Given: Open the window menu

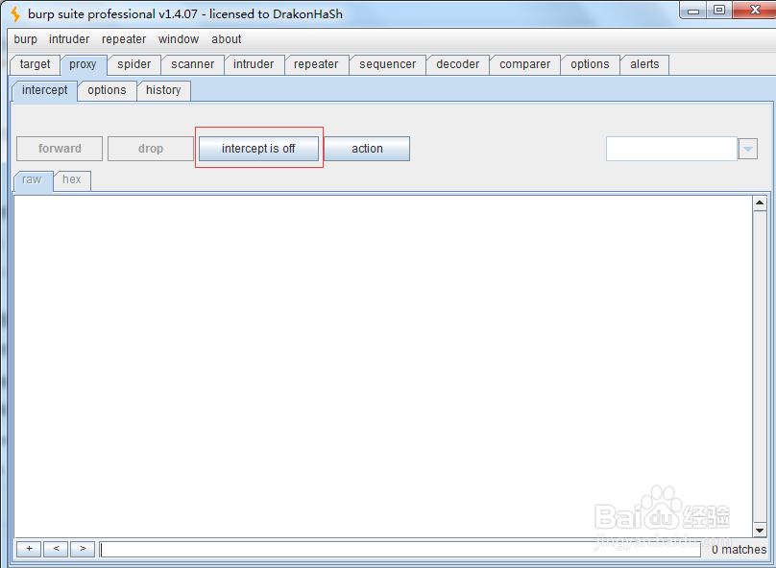Looking at the screenshot, I should pos(179,39).
